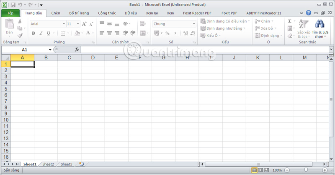Click the Undo icon in quick access toolbar
The width and height of the screenshot is (335, 175).
click(x=20, y=5)
